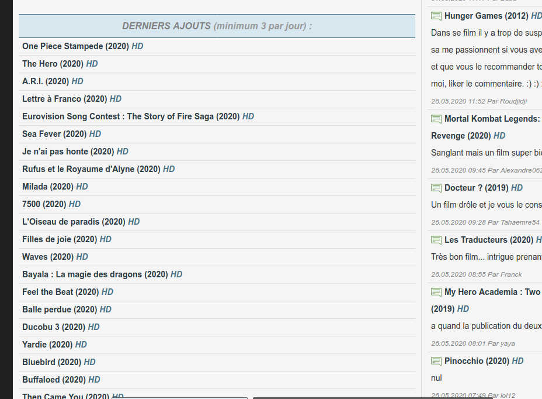
Task: Click comment icon beside Les Traducteurs
Action: coord(436,240)
